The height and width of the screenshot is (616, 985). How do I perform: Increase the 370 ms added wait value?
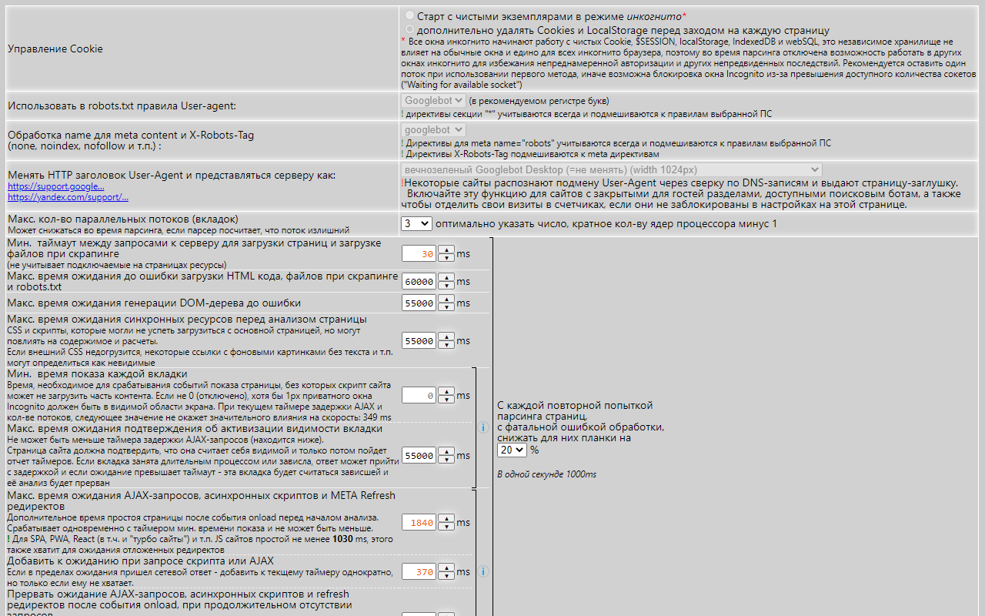(446, 567)
